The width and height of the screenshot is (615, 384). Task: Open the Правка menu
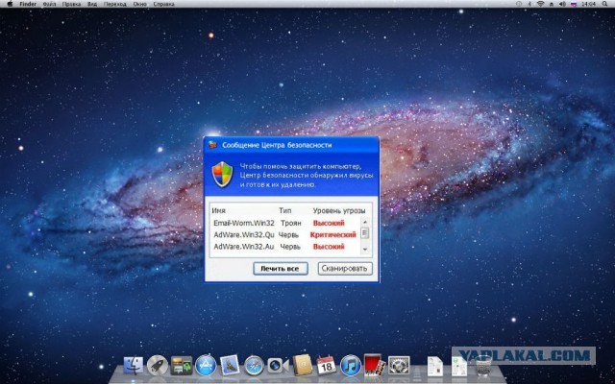pyautogui.click(x=71, y=4)
